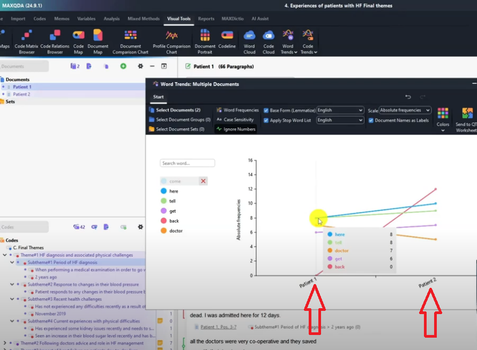The height and width of the screenshot is (350, 477).
Task: Open the Document Portrait tool
Action: (205, 42)
